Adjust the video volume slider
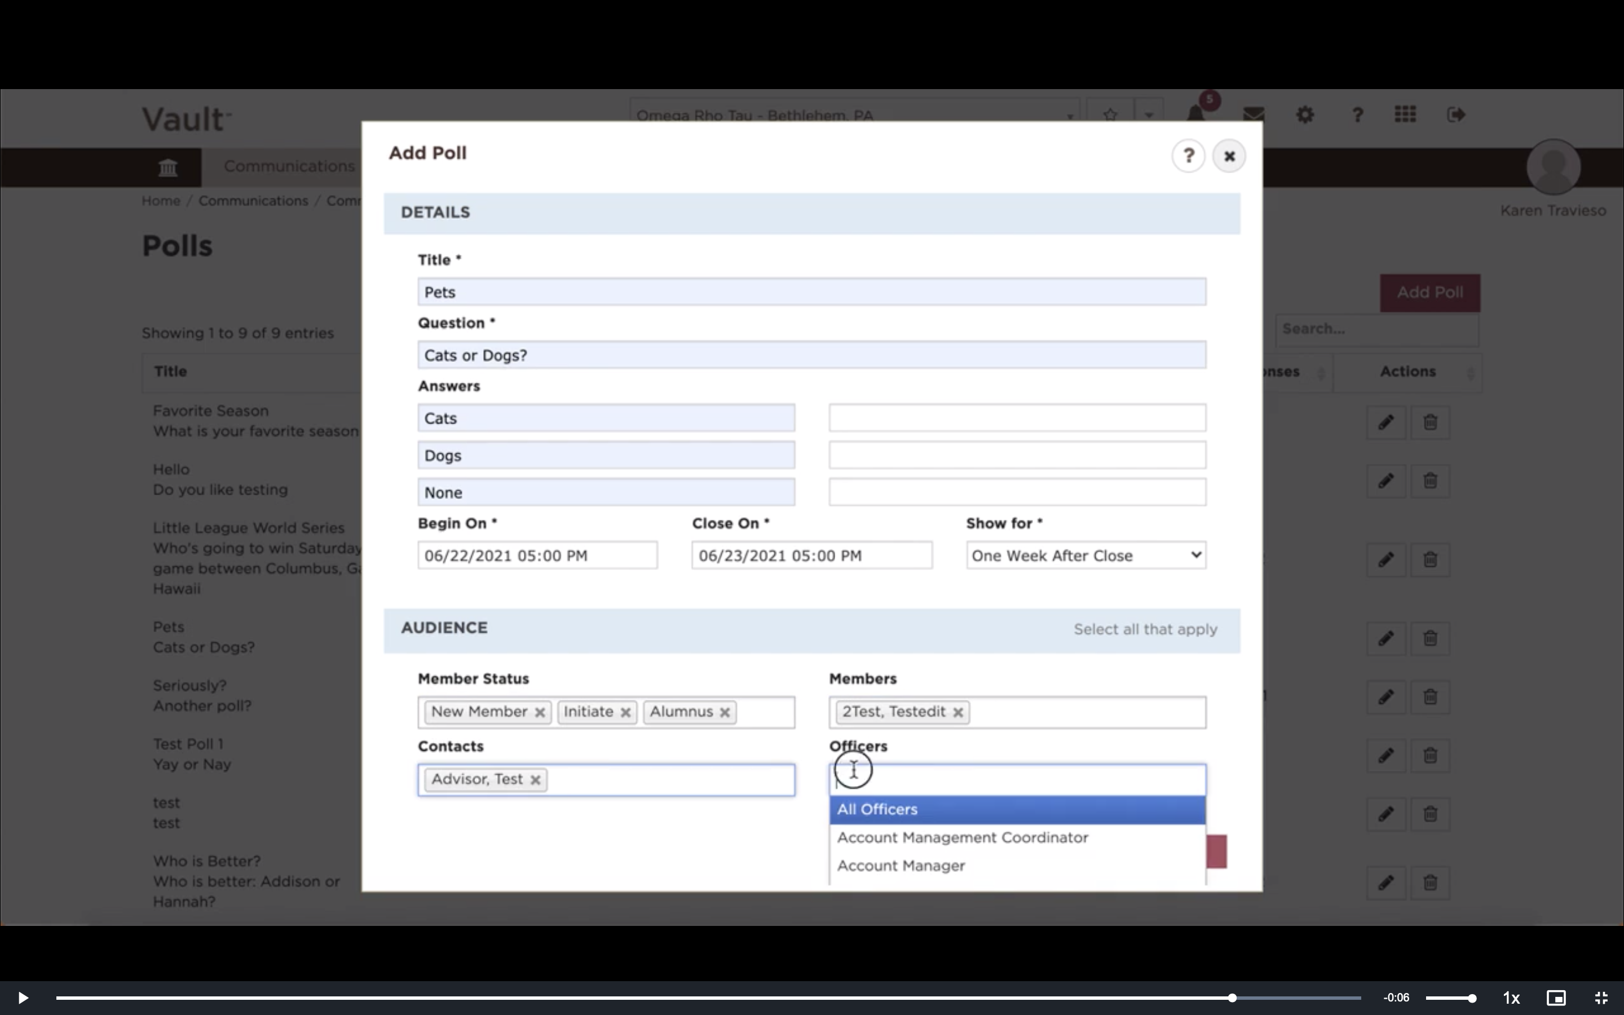The height and width of the screenshot is (1015, 1624). (1450, 998)
